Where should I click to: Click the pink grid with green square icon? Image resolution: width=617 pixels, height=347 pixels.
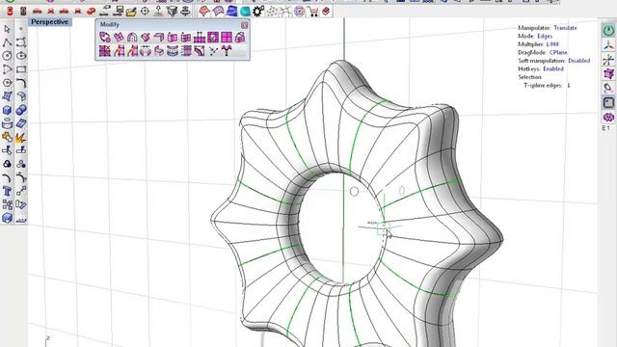coord(213,38)
